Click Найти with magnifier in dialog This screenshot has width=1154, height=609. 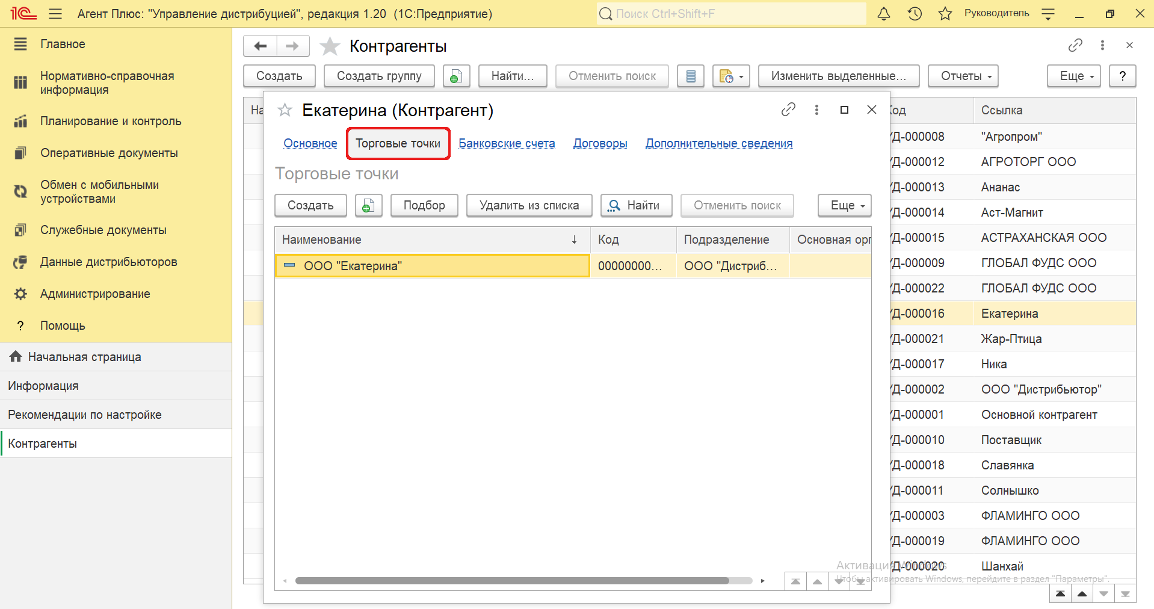pos(637,205)
